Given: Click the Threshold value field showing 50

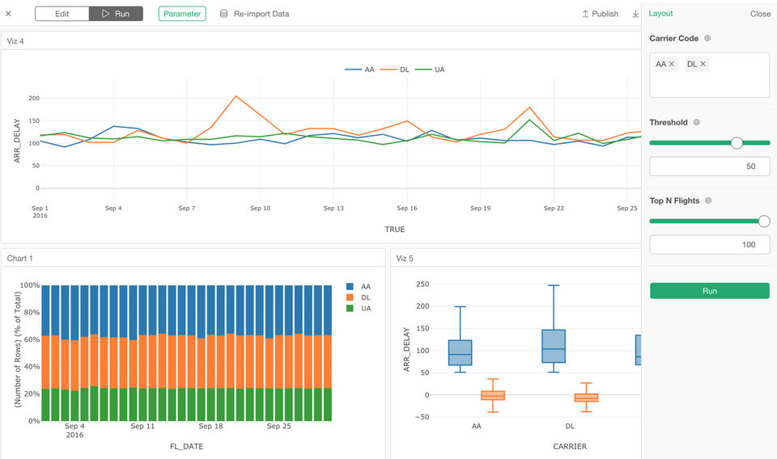Looking at the screenshot, I should point(710,166).
